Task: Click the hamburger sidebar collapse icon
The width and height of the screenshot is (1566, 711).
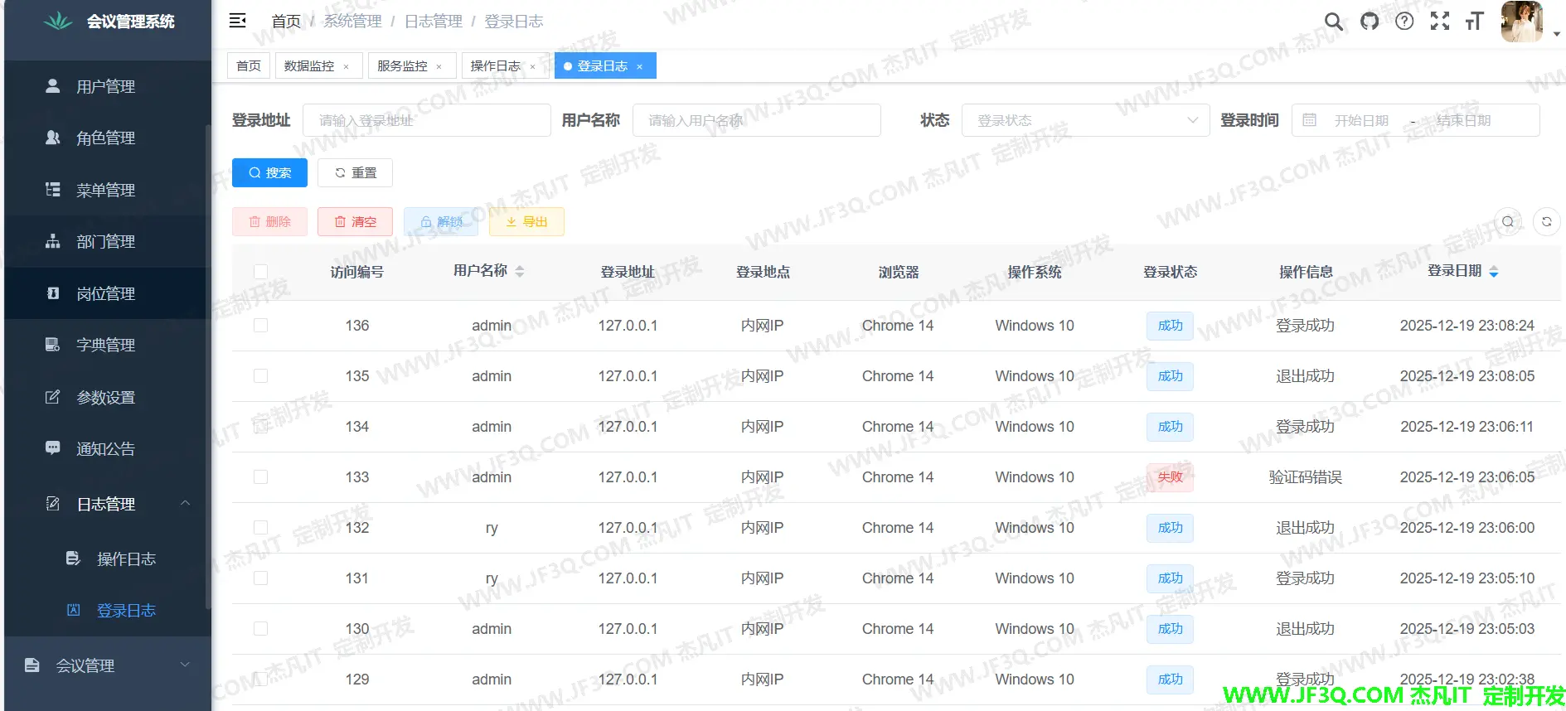Action: click(x=237, y=21)
